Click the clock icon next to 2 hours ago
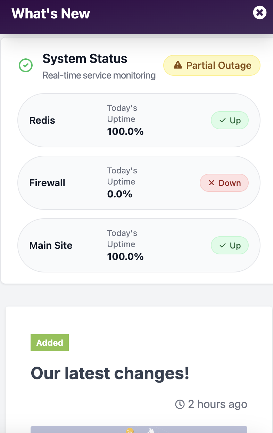The height and width of the screenshot is (433, 273). pos(180,404)
